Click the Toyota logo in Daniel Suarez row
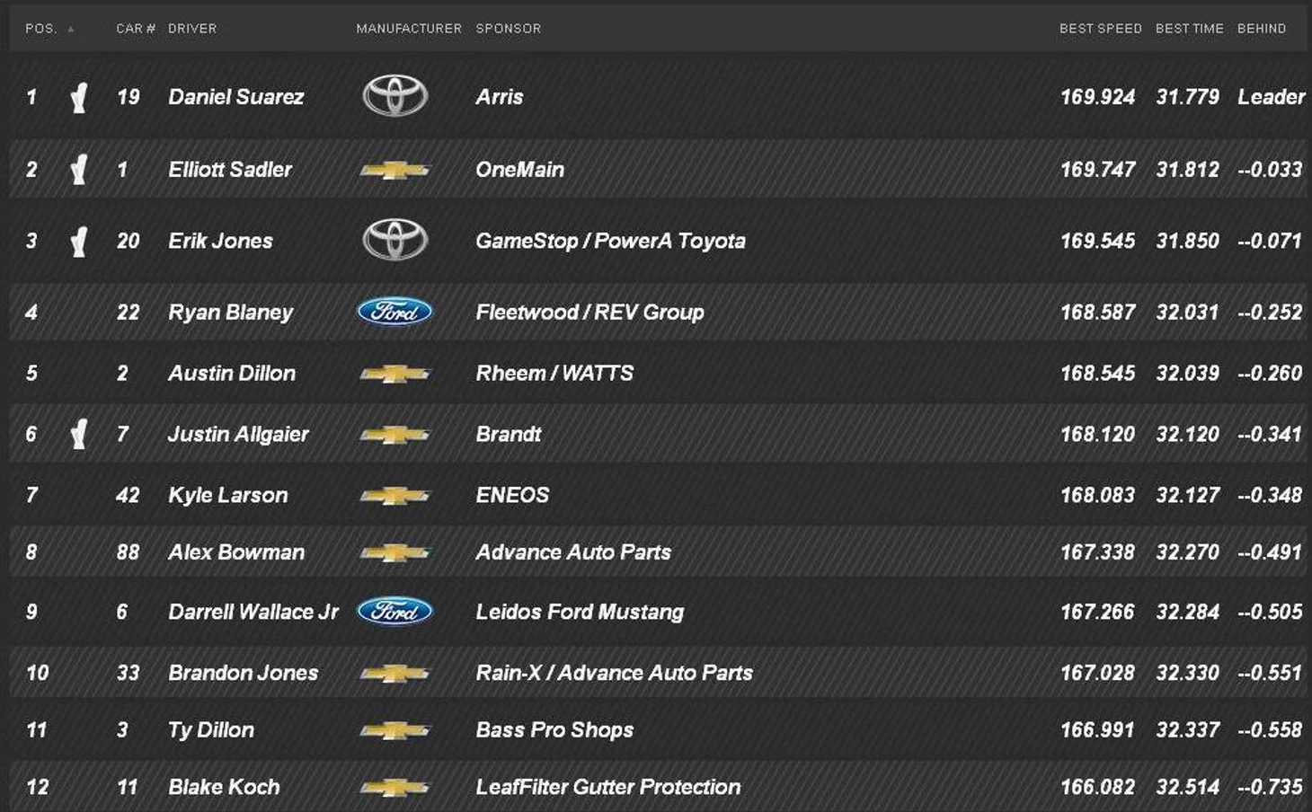Image resolution: width=1312 pixels, height=812 pixels. pyautogui.click(x=394, y=96)
